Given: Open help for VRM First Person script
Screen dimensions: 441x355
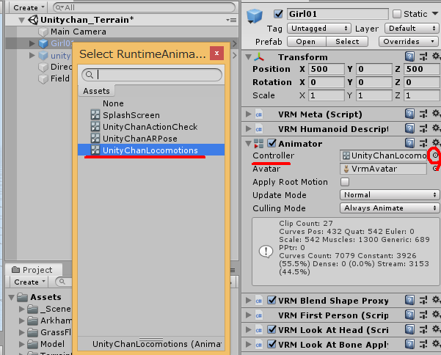Looking at the screenshot, I should tap(409, 315).
